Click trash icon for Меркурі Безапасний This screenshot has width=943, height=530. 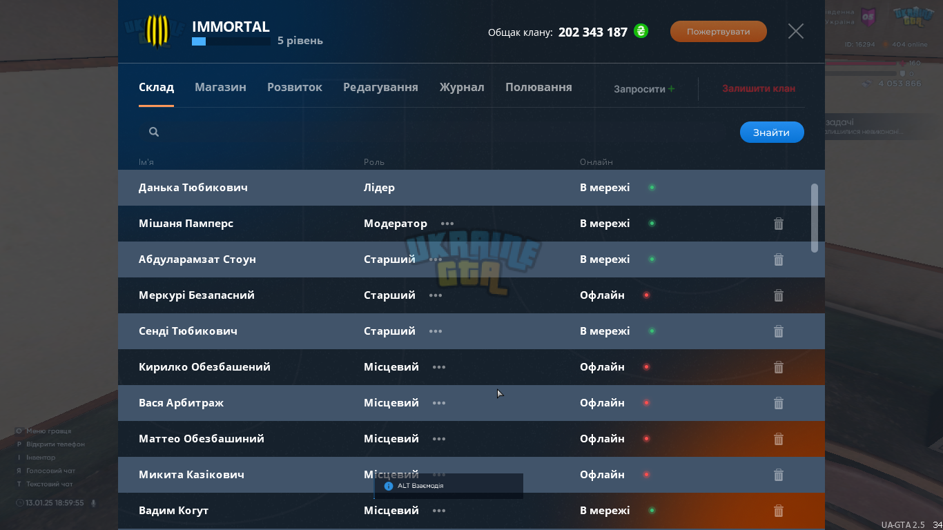click(779, 295)
